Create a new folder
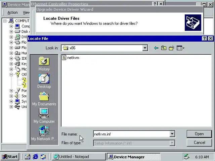Screen dimensions: 215x161 [171, 48]
